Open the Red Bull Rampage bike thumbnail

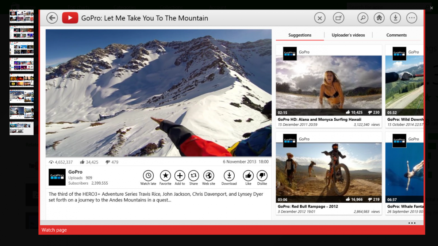pyautogui.click(x=329, y=173)
